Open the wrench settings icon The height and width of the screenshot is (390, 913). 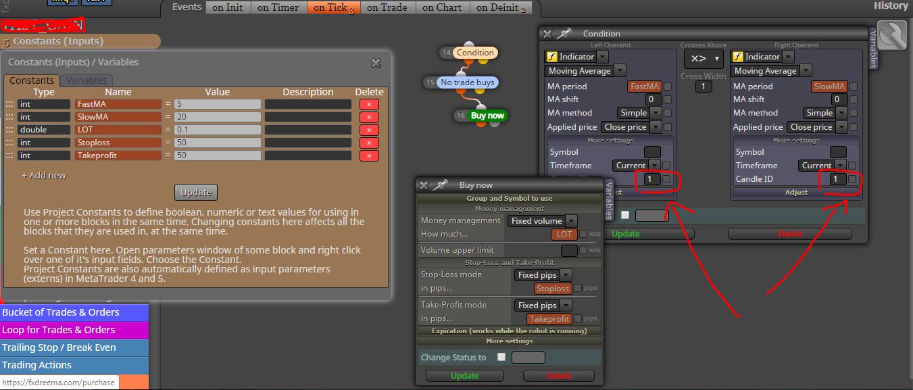point(891,36)
